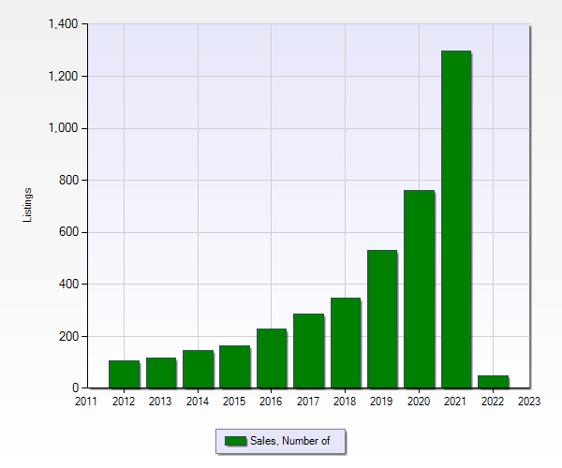Click the 2015 sales bar
The height and width of the screenshot is (468, 562).
coord(234,366)
